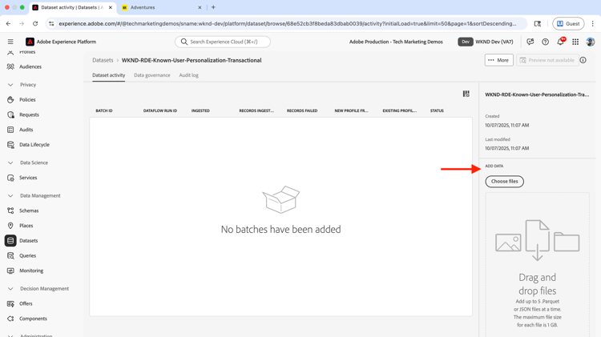Open a new browser tab

coord(213,7)
